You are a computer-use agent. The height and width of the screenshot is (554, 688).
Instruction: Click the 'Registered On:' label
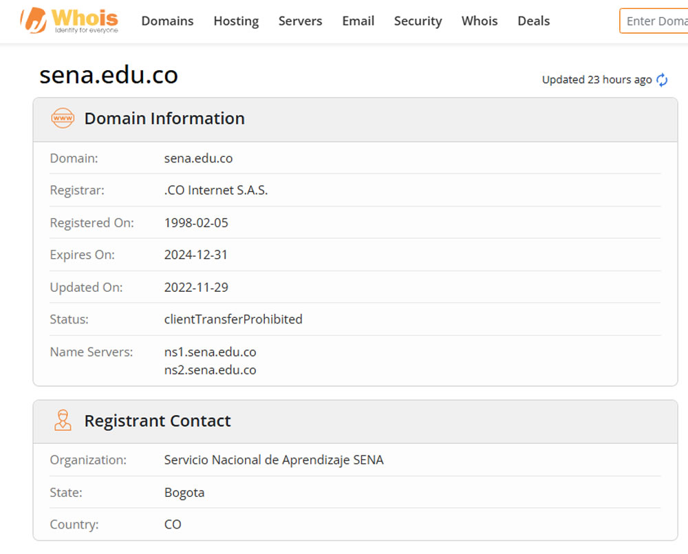92,223
